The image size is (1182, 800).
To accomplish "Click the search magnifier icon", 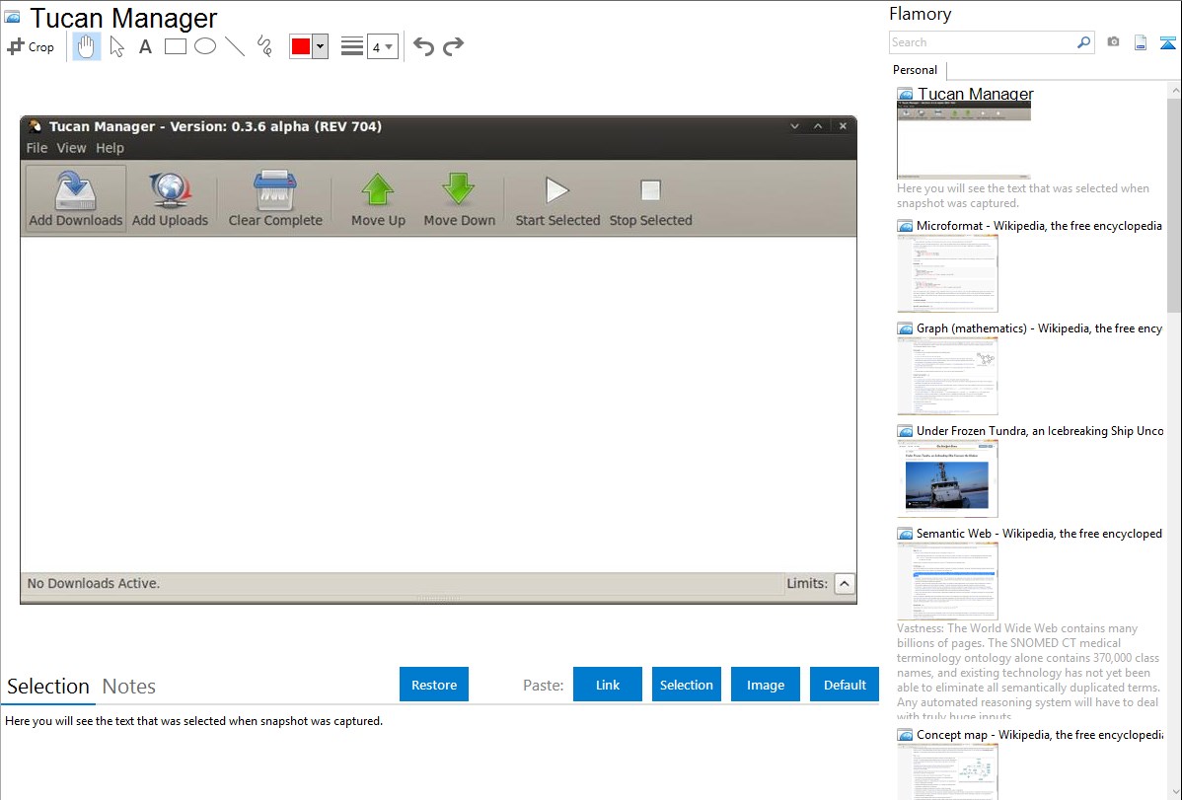I will coord(1084,42).
